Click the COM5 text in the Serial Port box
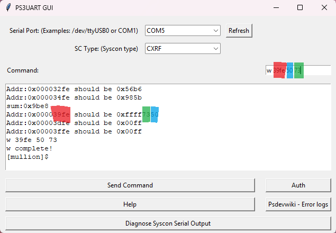Image resolution: width=336 pixels, height=233 pixels. (156, 31)
